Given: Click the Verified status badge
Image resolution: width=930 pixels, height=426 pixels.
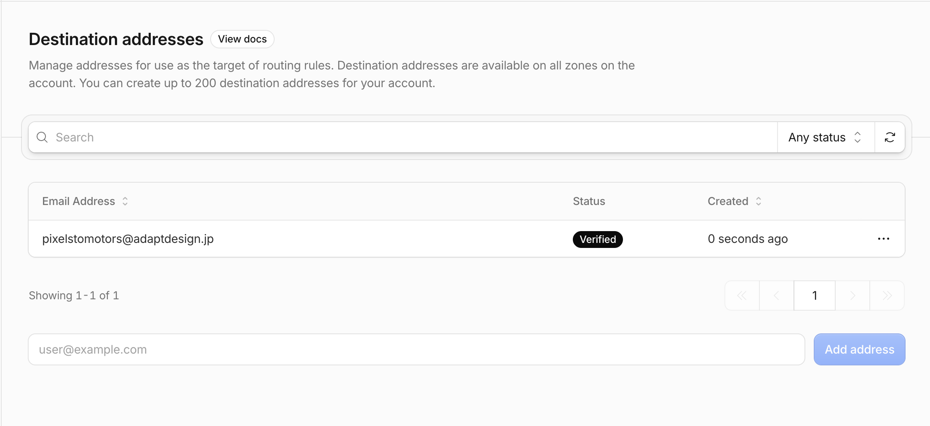Looking at the screenshot, I should [x=598, y=239].
